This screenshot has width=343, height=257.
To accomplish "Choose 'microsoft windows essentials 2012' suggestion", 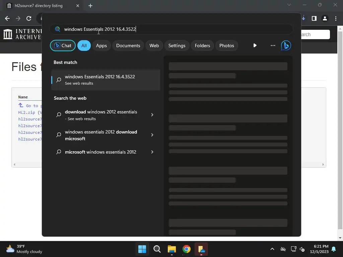I will tap(101, 152).
